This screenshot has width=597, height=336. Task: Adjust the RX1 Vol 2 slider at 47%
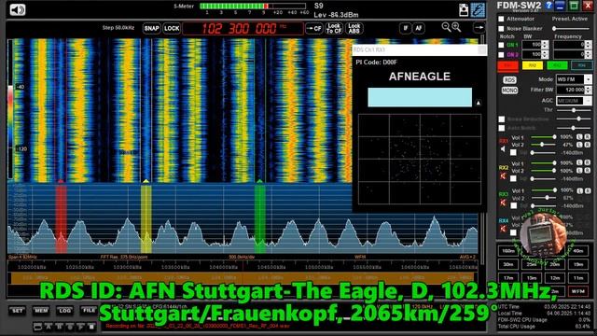tap(543, 145)
